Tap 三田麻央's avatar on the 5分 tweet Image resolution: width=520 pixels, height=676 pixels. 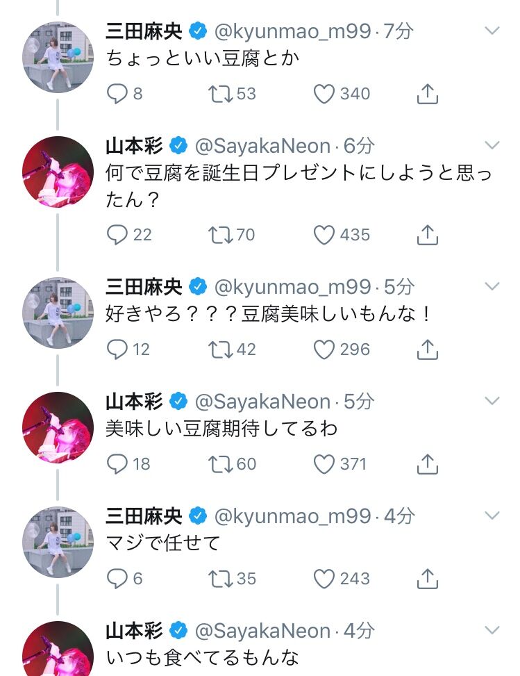coord(58,312)
